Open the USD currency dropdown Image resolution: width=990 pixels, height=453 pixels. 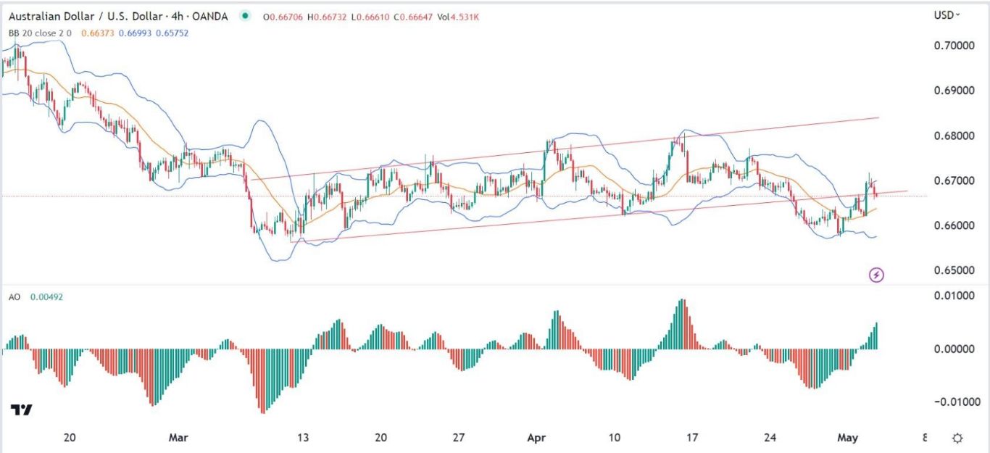click(x=947, y=14)
